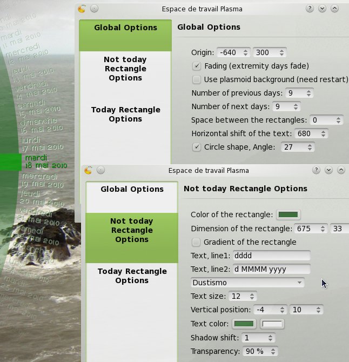
Task: Click the help button in upper window titlebar
Action: click(x=310, y=9)
